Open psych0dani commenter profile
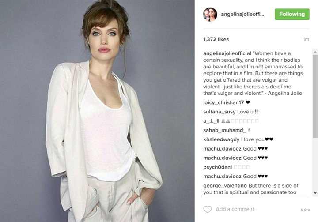Image resolution: width=318 pixels, height=222 pixels. pyautogui.click(x=218, y=167)
